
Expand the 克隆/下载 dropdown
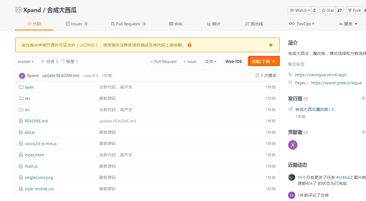click(x=264, y=61)
